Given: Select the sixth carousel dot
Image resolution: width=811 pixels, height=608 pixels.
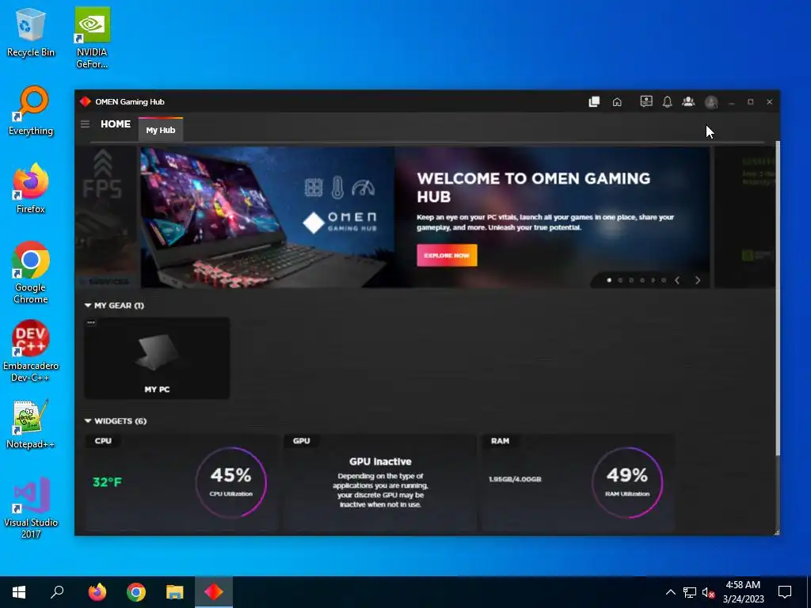Looking at the screenshot, I should click(664, 280).
